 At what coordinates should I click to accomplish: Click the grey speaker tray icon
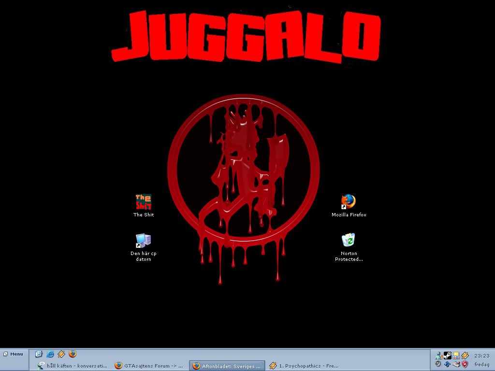tap(438, 364)
